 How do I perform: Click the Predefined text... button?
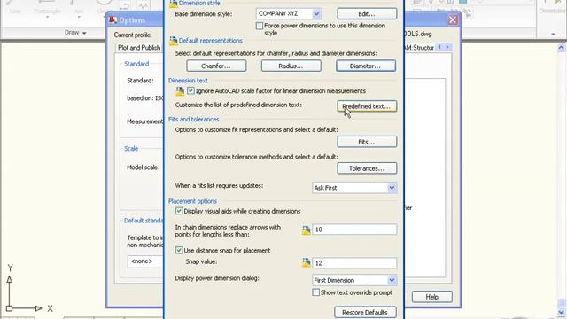(x=367, y=106)
